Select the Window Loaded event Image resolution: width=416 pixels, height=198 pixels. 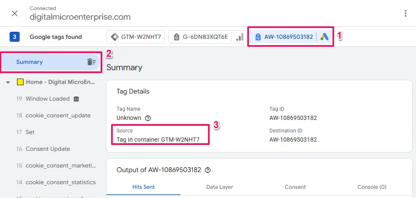tap(48, 99)
